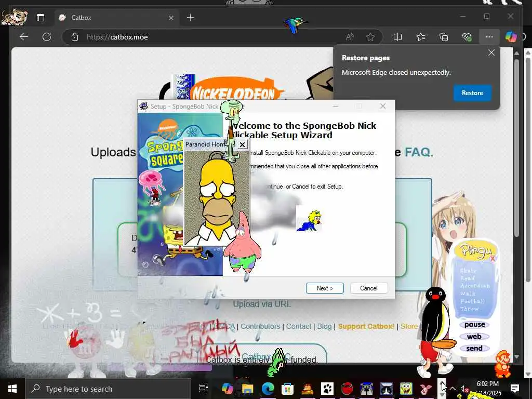Click send button on Pingu panel
532x399 pixels.
click(474, 349)
